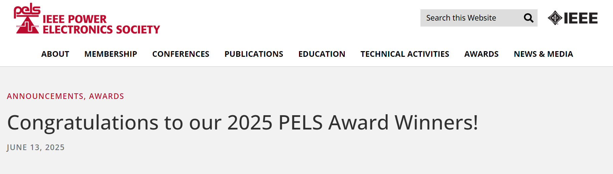The height and width of the screenshot is (174, 613).
Task: Select Publications in the navigation bar
Action: pos(254,54)
